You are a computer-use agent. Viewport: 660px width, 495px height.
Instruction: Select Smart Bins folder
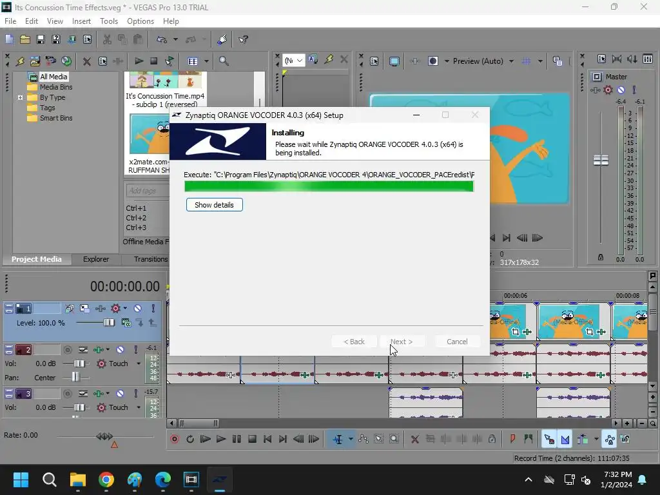tap(56, 119)
